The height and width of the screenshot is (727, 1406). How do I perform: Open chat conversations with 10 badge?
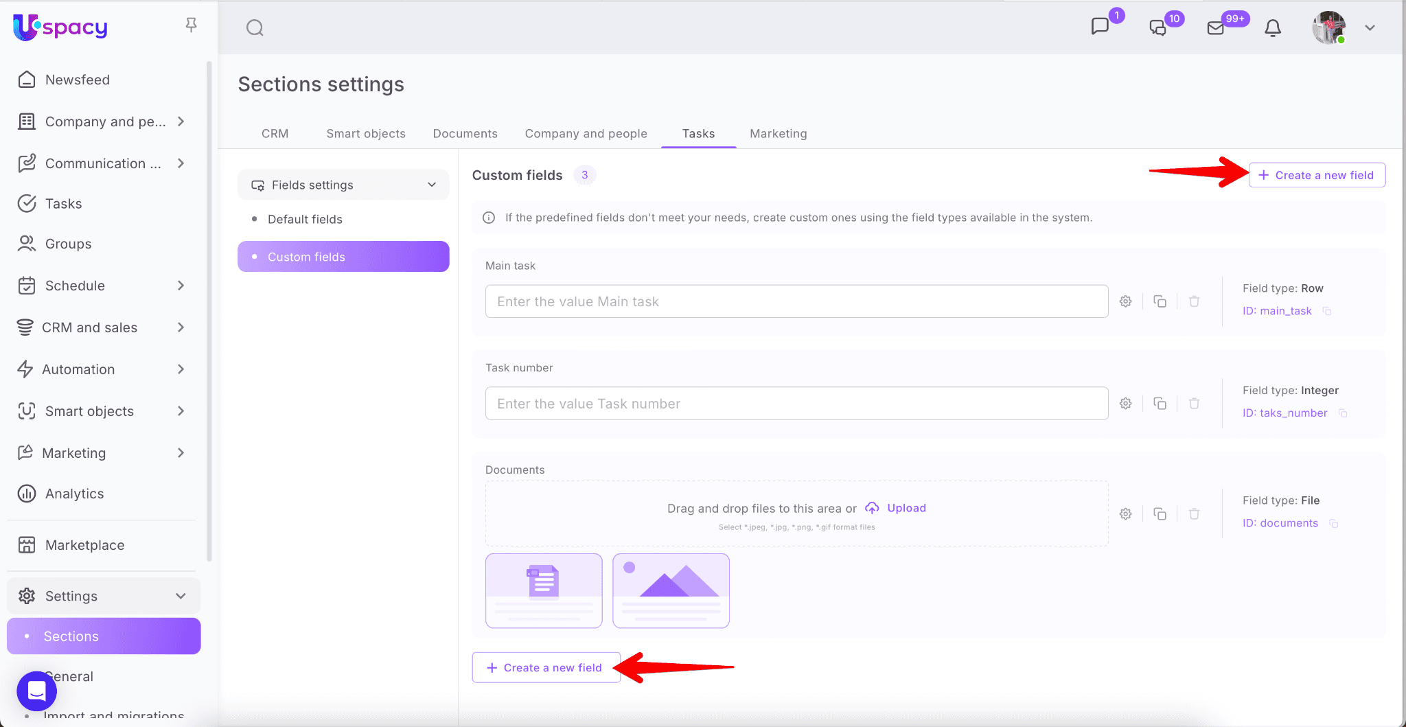tap(1157, 27)
